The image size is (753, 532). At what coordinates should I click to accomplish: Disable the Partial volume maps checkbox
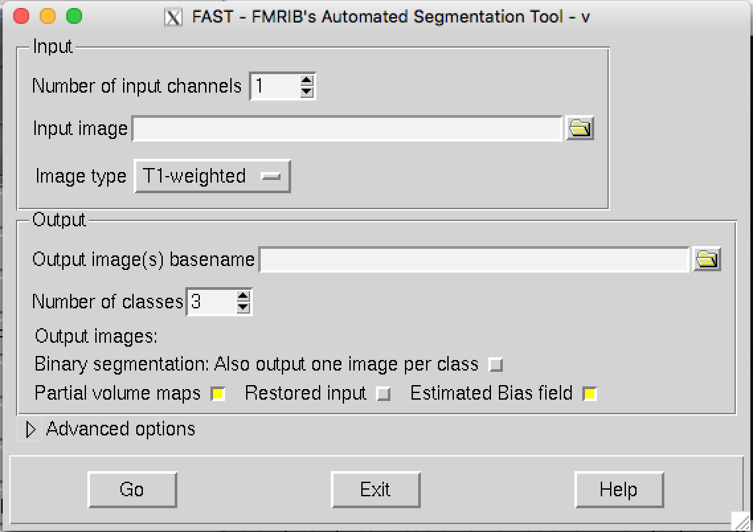(218, 394)
